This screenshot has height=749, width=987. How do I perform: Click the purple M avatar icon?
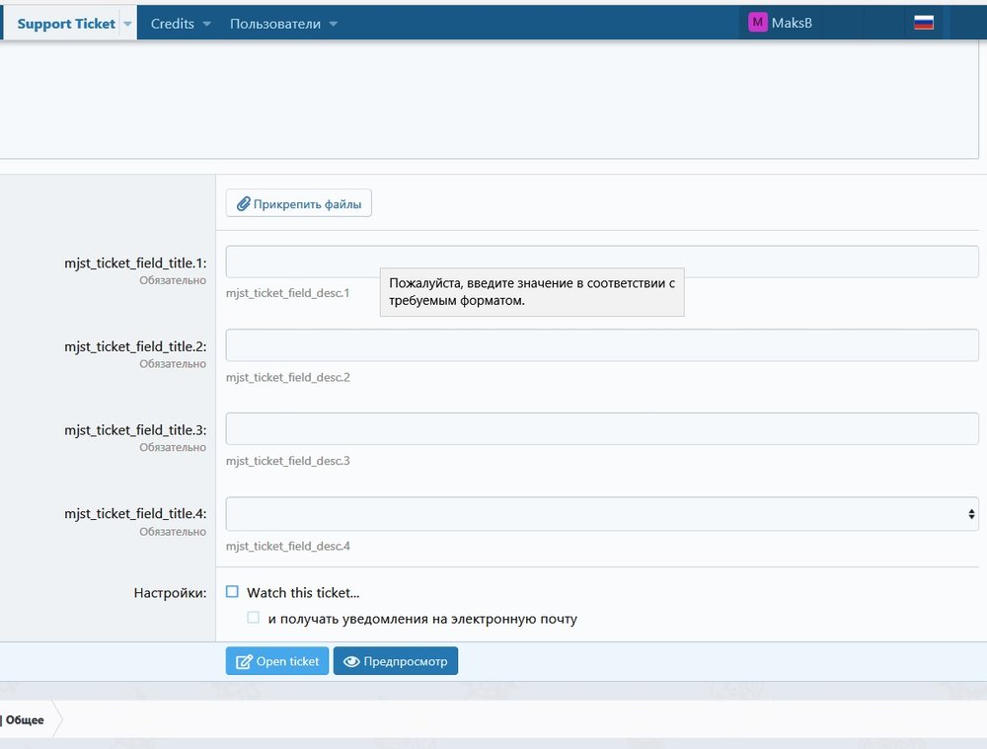pos(758,23)
